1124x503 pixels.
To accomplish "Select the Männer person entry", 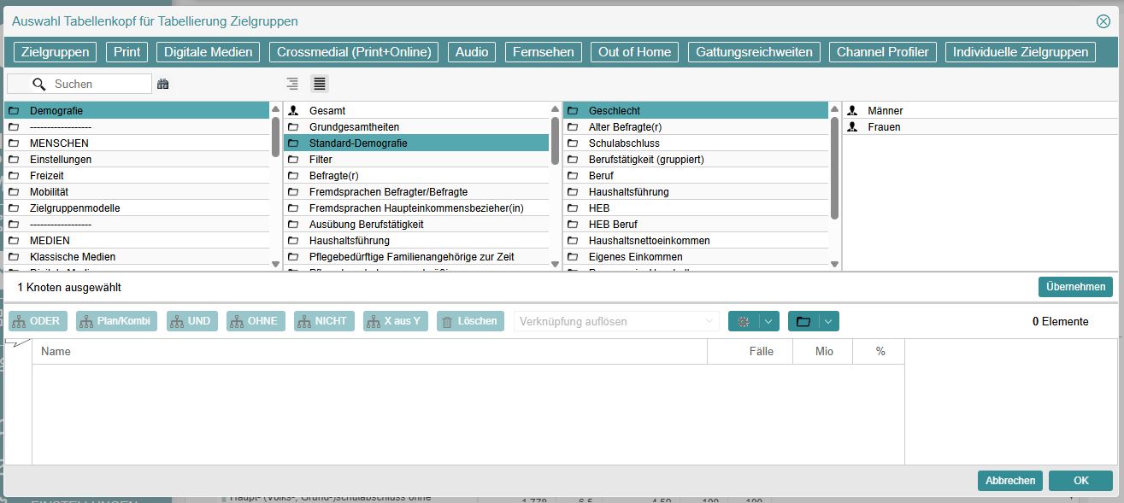I will (885, 111).
